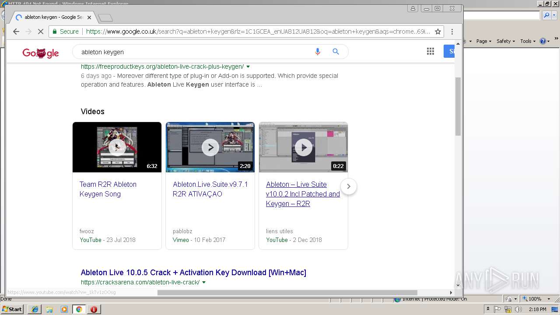This screenshot has width=560, height=315.
Task: Open a new Chrome tab
Action: 105,17
